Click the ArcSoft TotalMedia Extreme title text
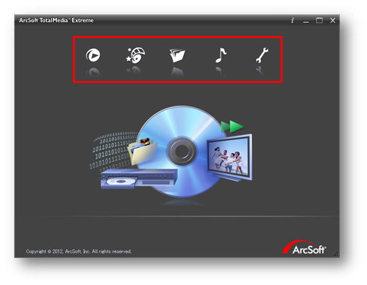Image resolution: width=367 pixels, height=285 pixels. tap(56, 21)
